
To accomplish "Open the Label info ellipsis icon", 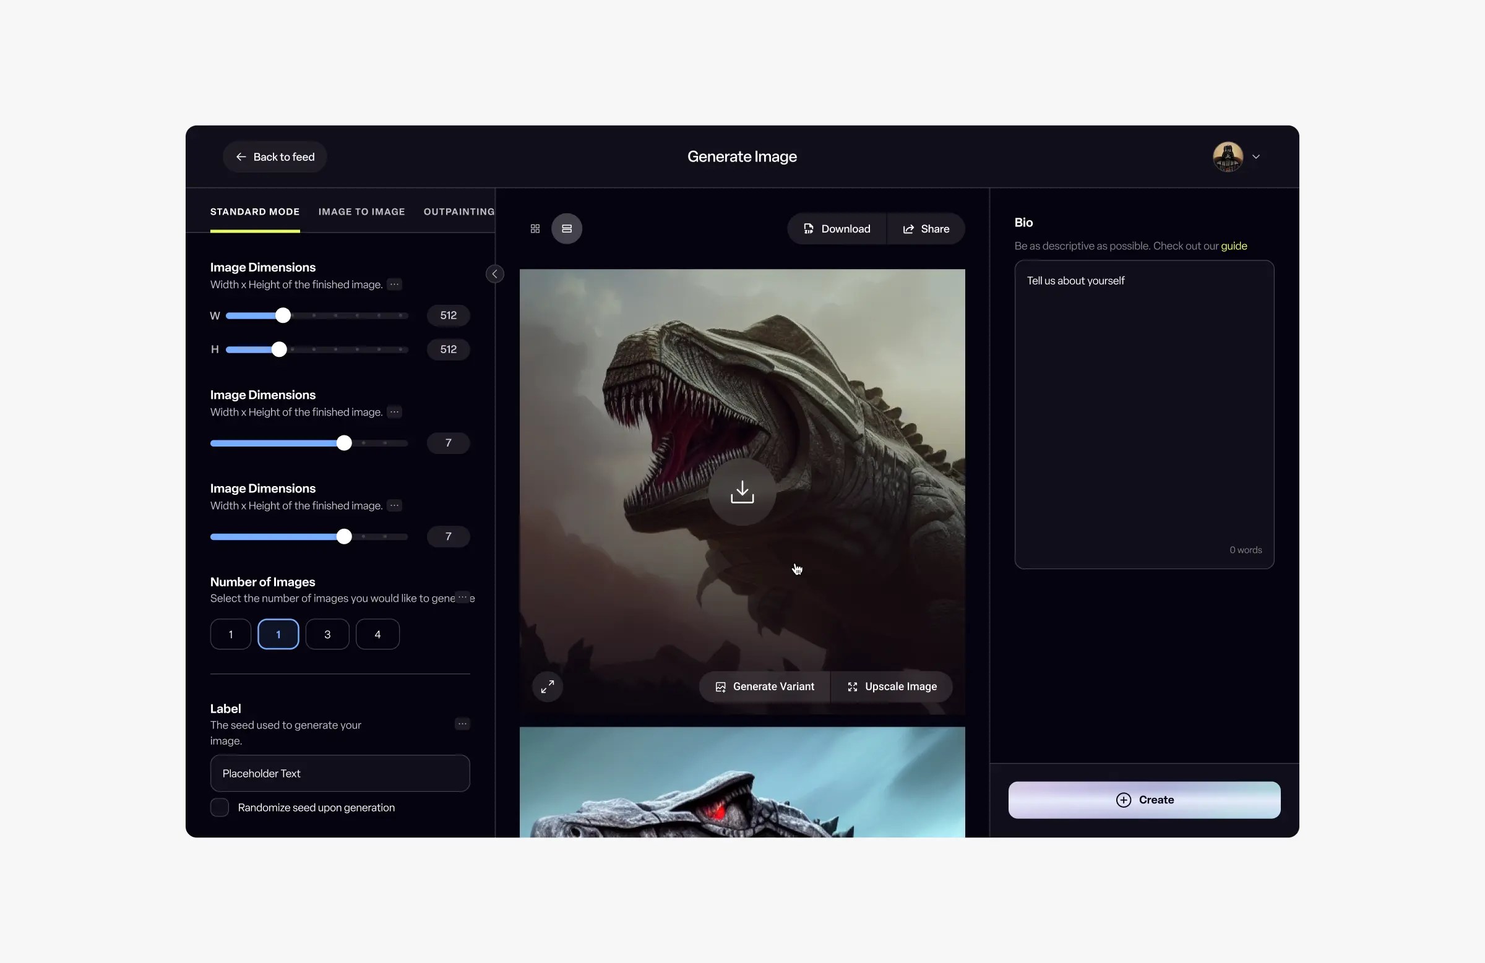I will (462, 724).
